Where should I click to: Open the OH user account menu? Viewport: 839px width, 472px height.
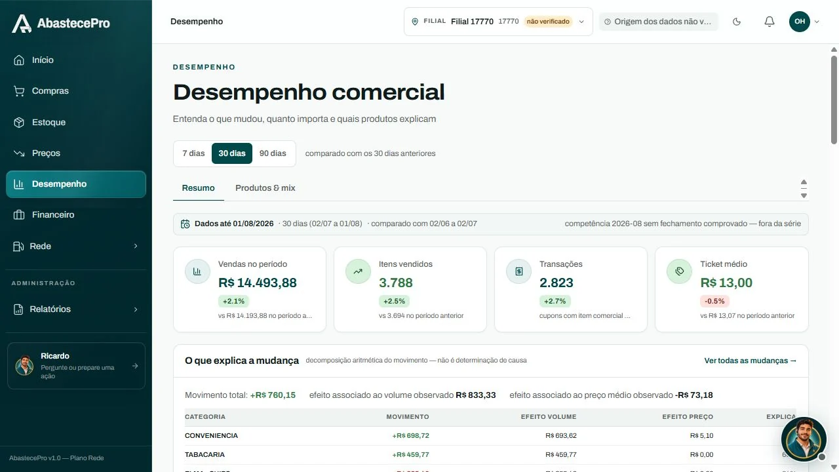click(804, 22)
